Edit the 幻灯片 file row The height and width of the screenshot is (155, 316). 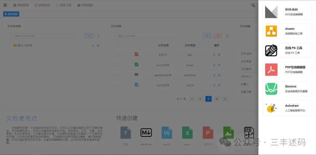tap(214, 55)
